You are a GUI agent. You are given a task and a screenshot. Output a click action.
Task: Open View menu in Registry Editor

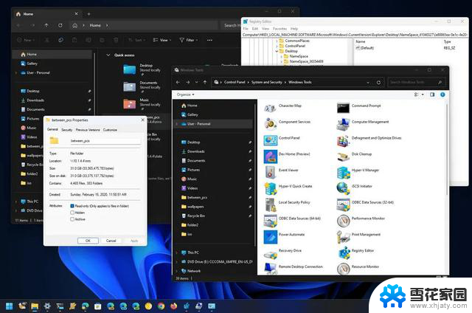click(x=265, y=29)
